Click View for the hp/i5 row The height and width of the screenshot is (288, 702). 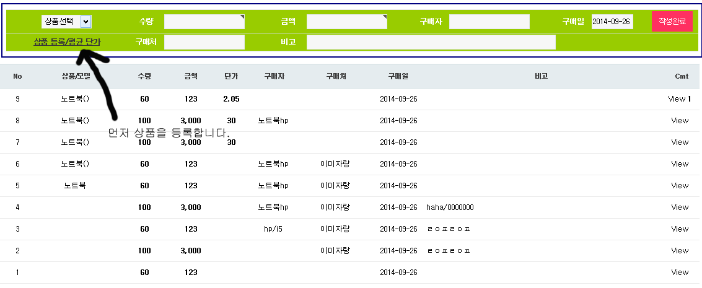tap(680, 229)
